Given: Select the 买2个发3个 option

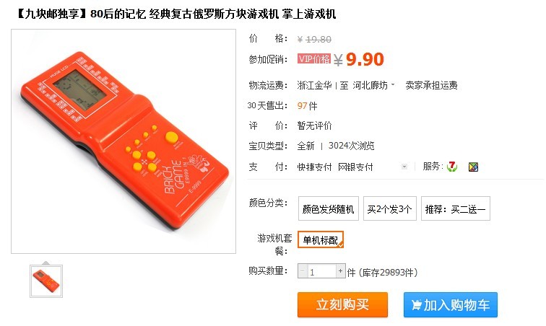Looking at the screenshot, I should 390,208.
